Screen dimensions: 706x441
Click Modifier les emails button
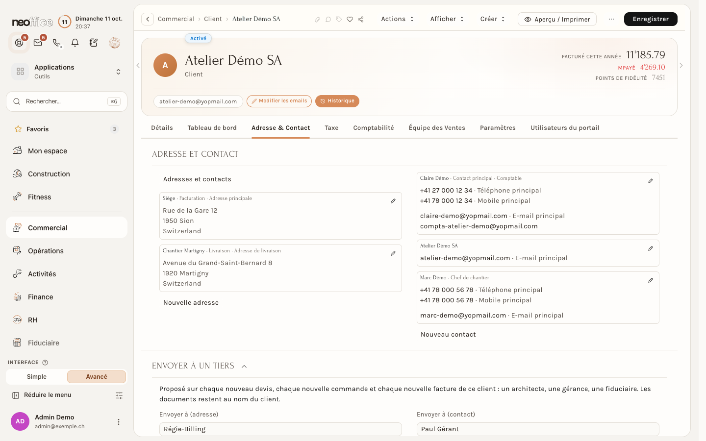(279, 101)
